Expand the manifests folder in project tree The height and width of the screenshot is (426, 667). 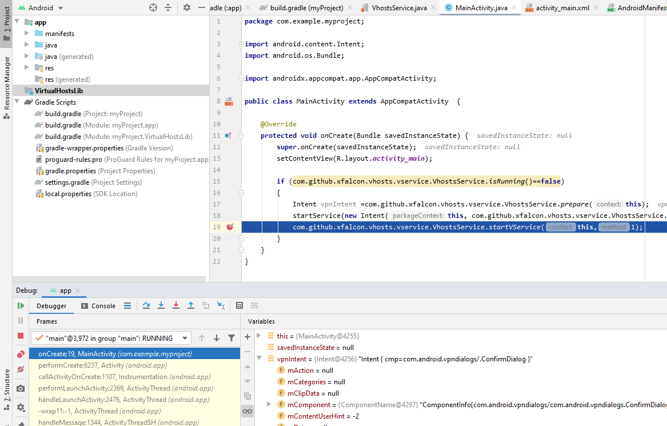(27, 34)
